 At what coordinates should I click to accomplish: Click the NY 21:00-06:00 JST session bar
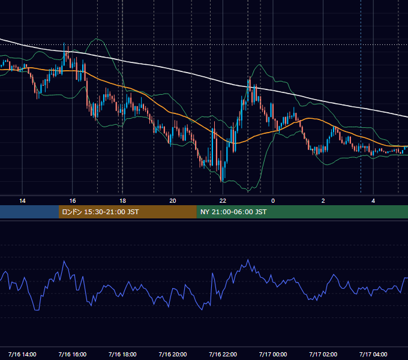point(302,212)
